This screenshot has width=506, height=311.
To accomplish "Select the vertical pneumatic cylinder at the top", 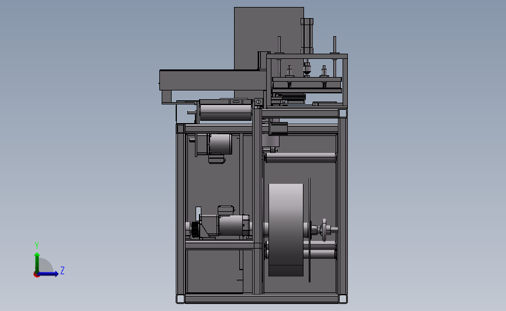I will click(x=307, y=36).
